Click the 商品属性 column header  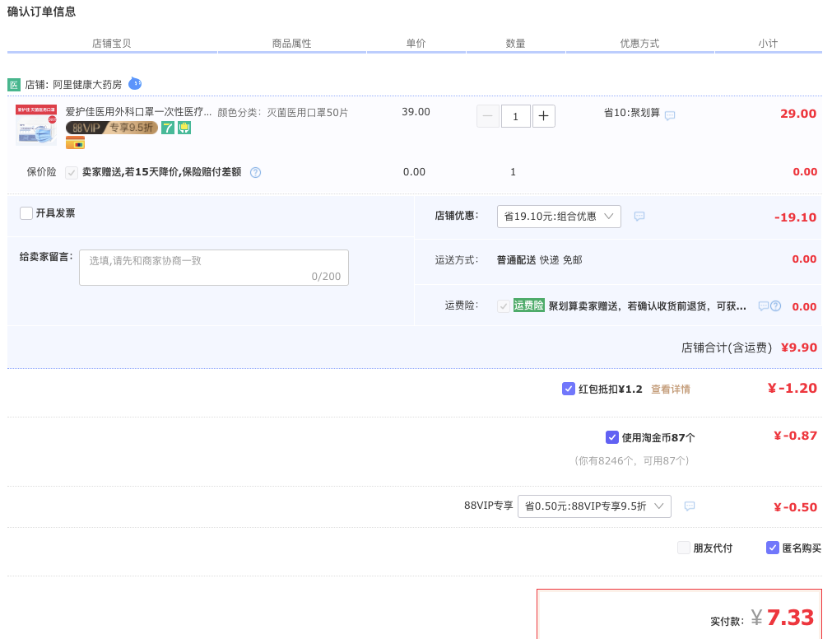coord(292,44)
